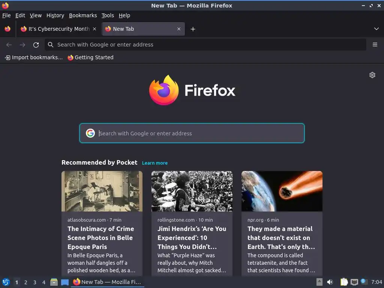Click npr.org · 6 min source text

263,220
